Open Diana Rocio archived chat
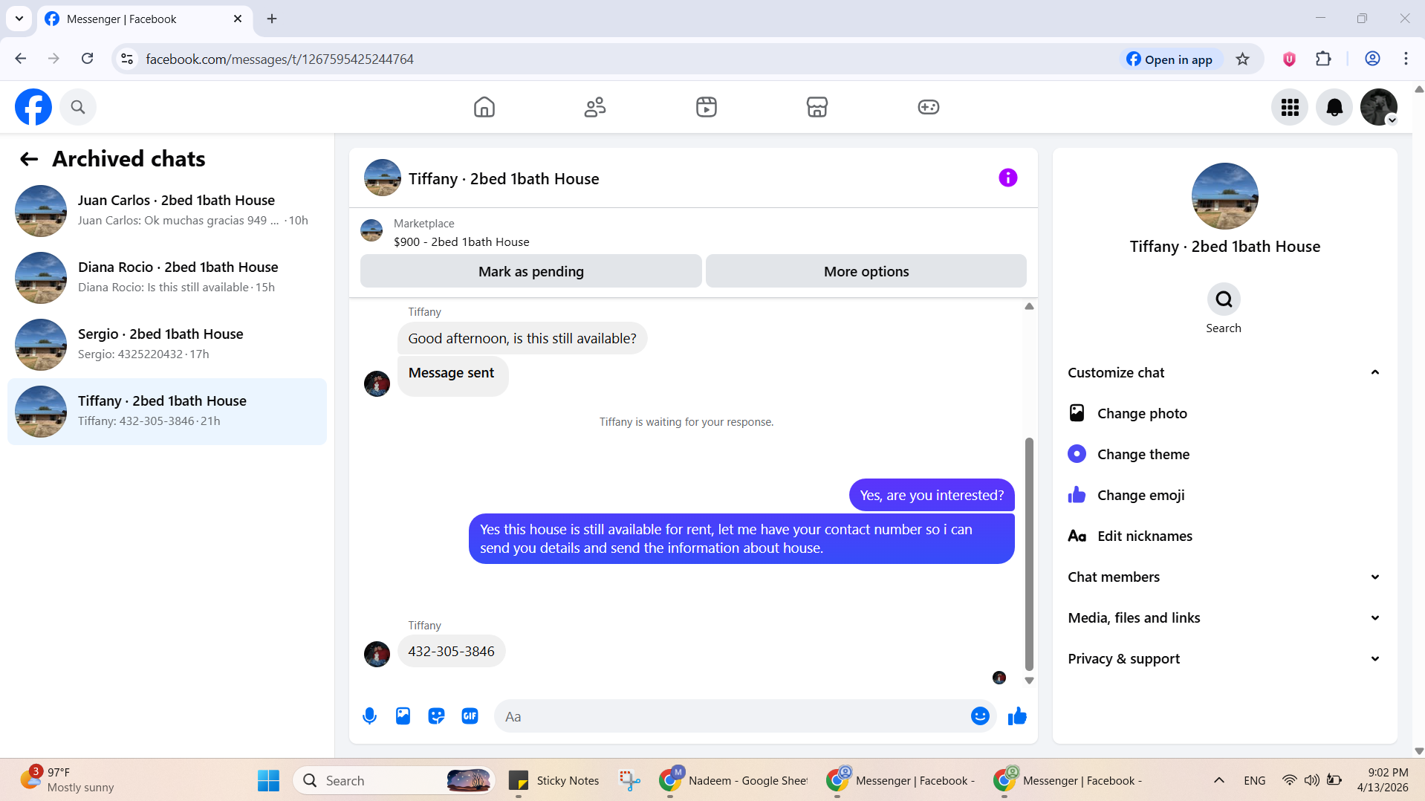The height and width of the screenshot is (801, 1425). (x=167, y=278)
